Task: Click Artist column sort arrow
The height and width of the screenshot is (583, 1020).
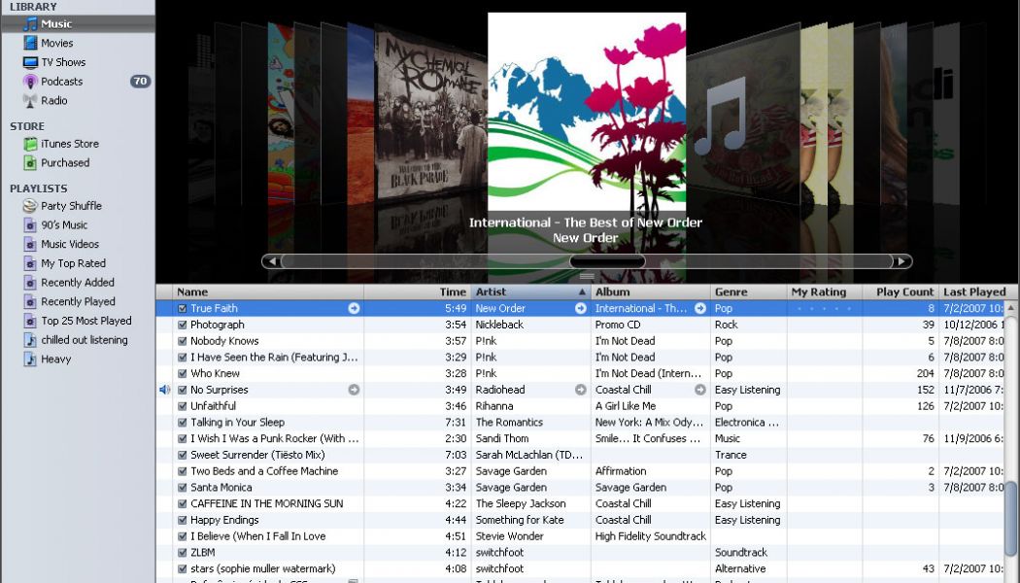Action: coord(582,291)
